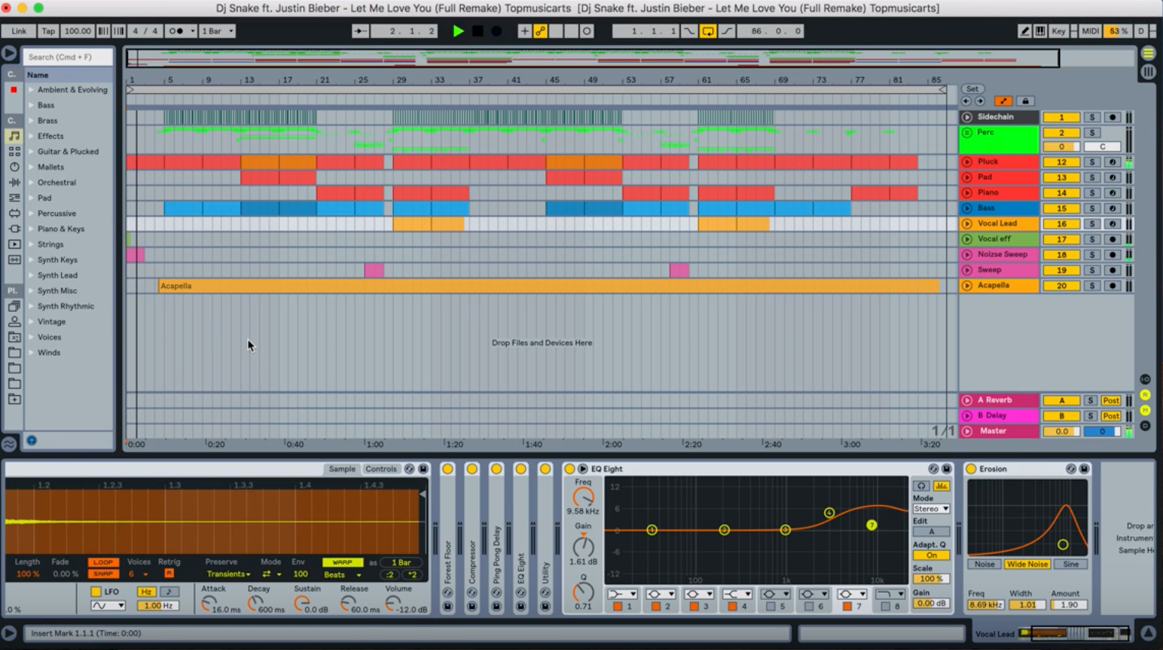Toggle computer MIDI keyboard icon

point(1040,31)
